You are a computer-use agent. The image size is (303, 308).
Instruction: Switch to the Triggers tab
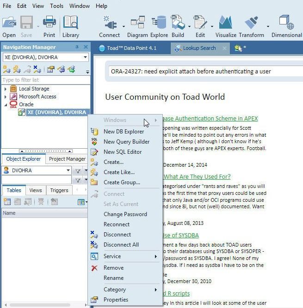59,190
